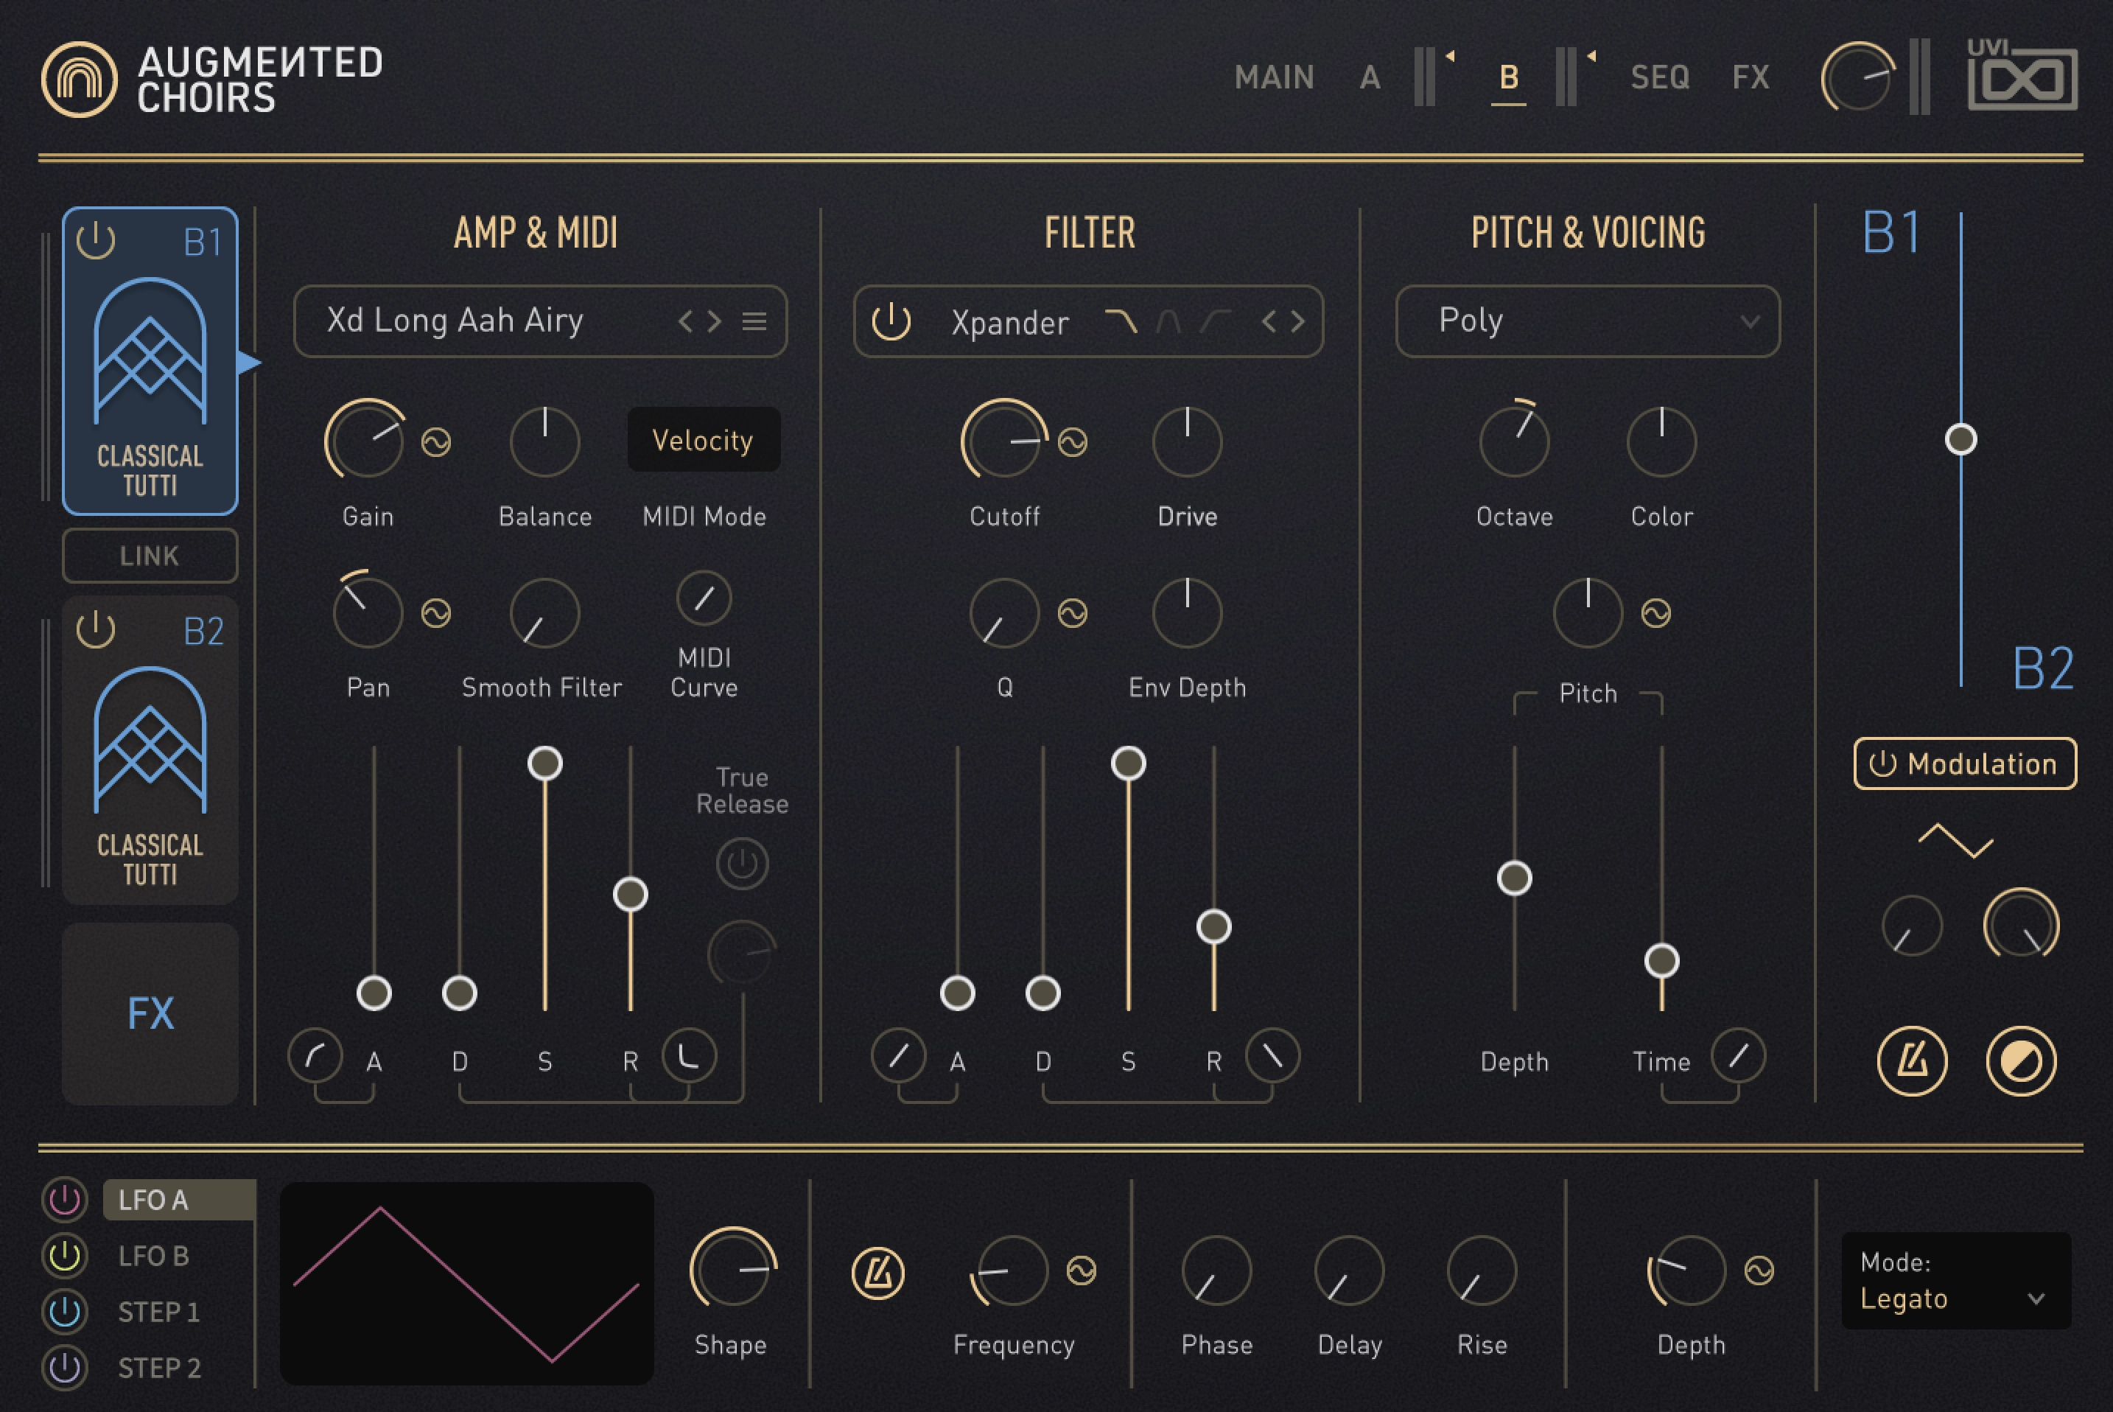Click the UVI logo
2113x1412 pixels.
pyautogui.click(x=2022, y=76)
